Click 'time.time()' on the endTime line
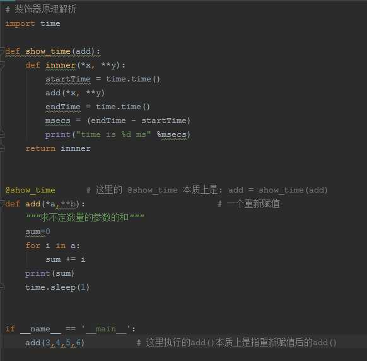The height and width of the screenshot is (361, 367). pos(123,107)
